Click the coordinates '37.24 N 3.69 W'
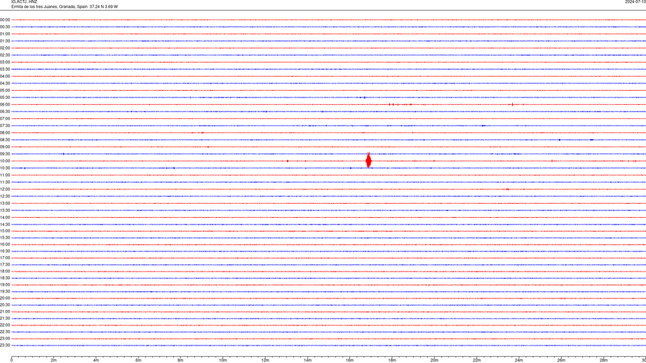 (104, 7)
